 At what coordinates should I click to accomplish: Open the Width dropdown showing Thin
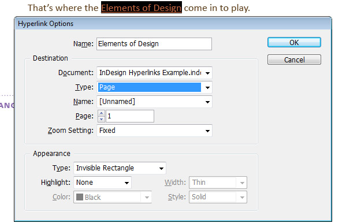(x=218, y=183)
